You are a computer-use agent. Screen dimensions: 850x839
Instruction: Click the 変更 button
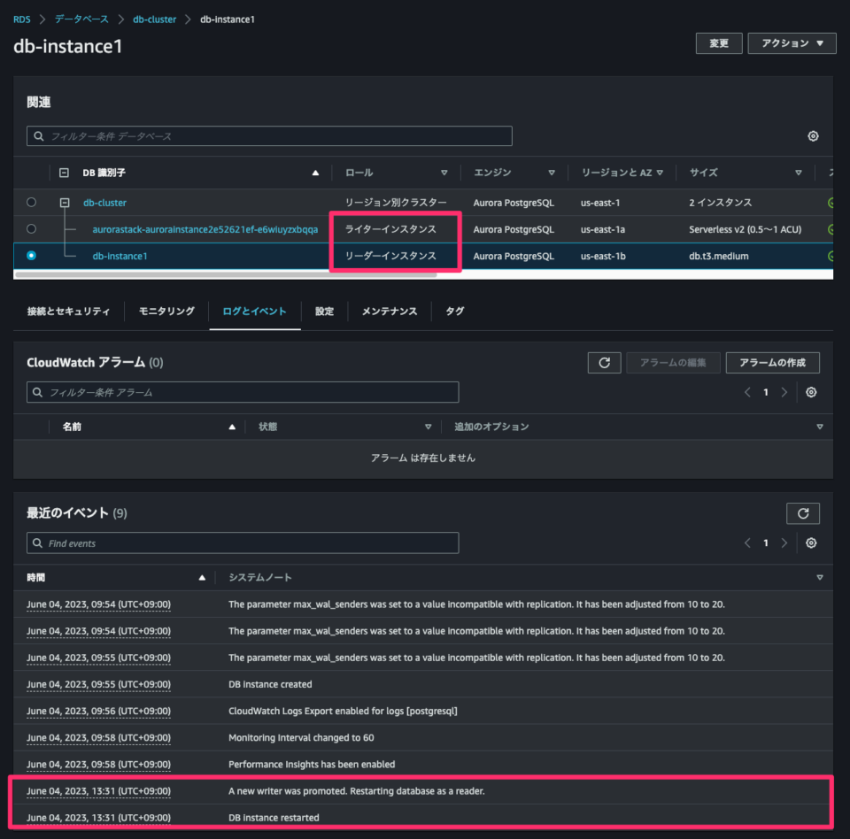(x=719, y=42)
